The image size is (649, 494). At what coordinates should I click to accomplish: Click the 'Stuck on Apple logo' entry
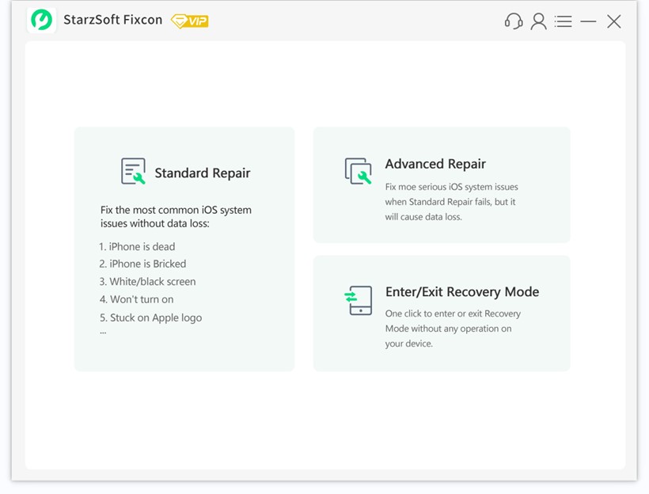pyautogui.click(x=151, y=317)
